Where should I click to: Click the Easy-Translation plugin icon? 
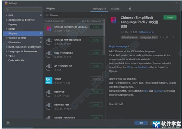click(49, 55)
